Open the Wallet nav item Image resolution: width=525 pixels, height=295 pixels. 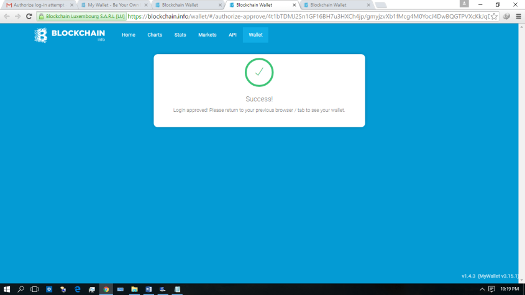coord(255,35)
